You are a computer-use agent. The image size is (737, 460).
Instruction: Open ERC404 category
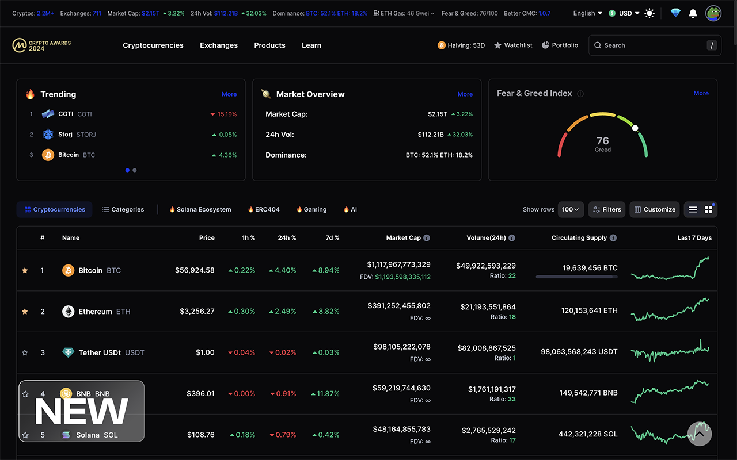pyautogui.click(x=264, y=210)
